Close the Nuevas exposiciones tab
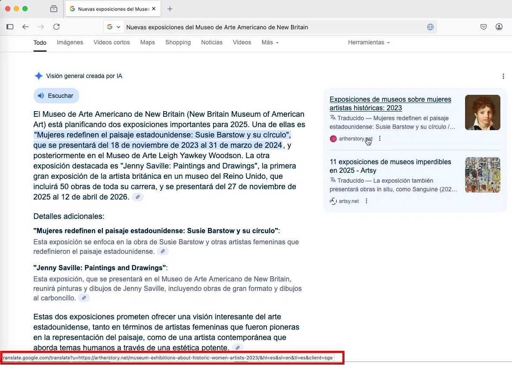The height and width of the screenshot is (365, 512). [154, 9]
